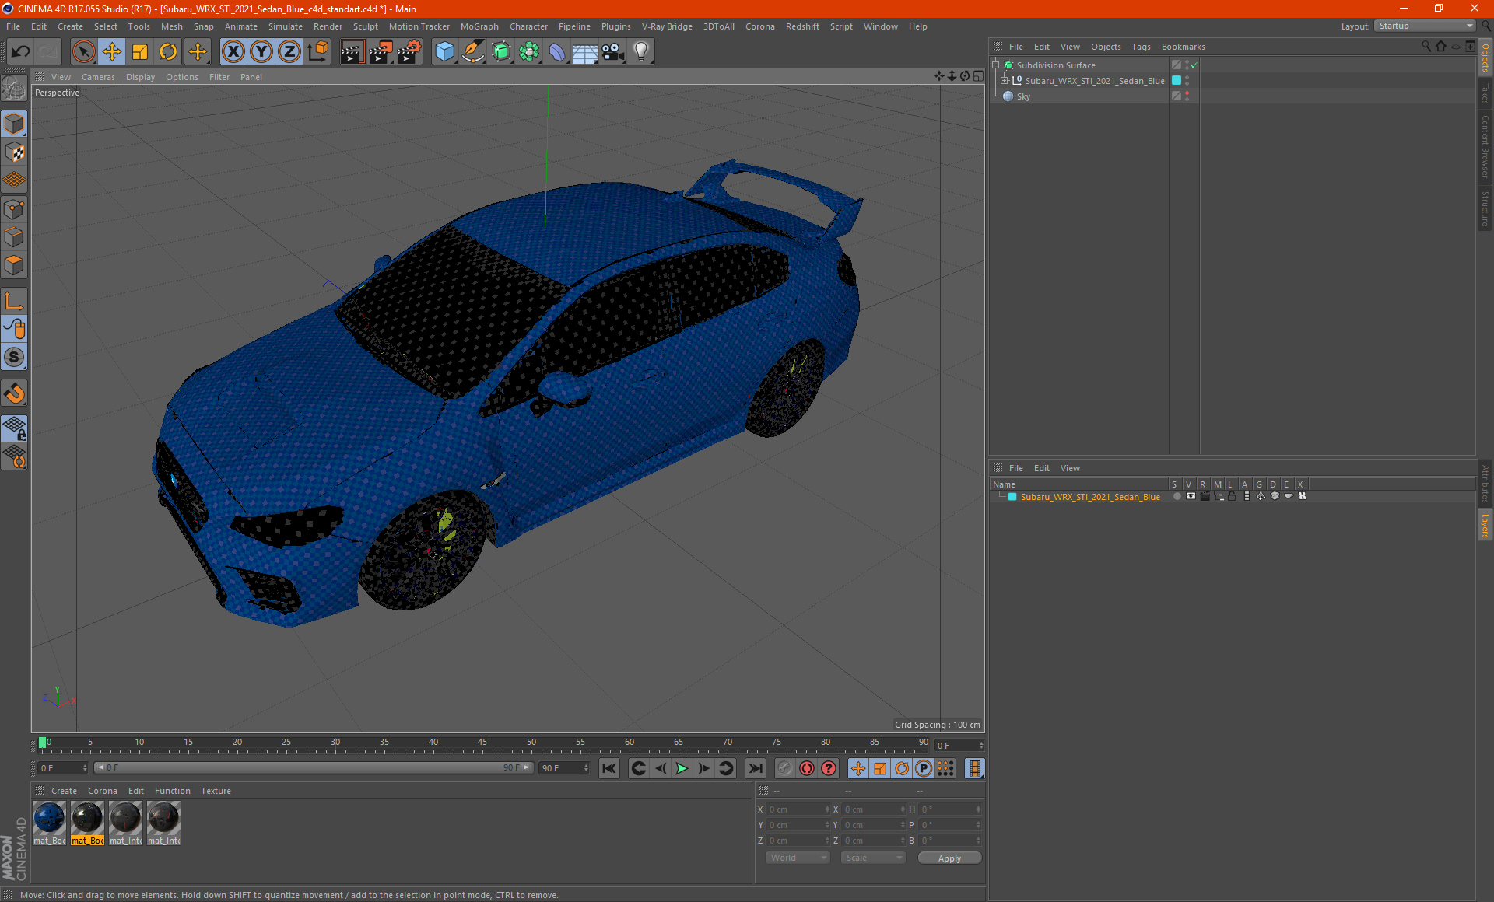Image resolution: width=1494 pixels, height=902 pixels.
Task: Click the mat_Body color swatch
Action: click(x=49, y=818)
